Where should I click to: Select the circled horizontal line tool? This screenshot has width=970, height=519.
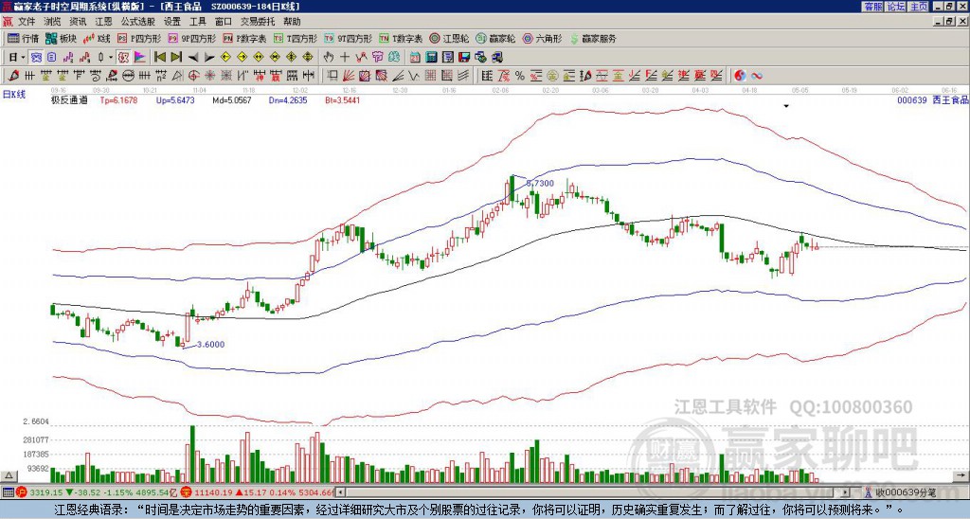(128, 76)
